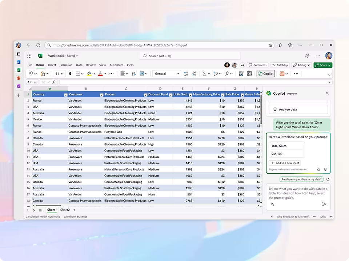349x261 pixels.
Task: Select the Recycled Can cell
Action: (125, 132)
